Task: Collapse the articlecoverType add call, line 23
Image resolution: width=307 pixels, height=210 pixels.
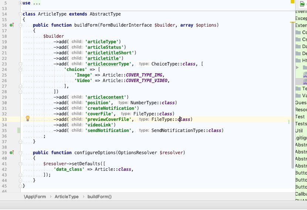Action: click(20, 64)
